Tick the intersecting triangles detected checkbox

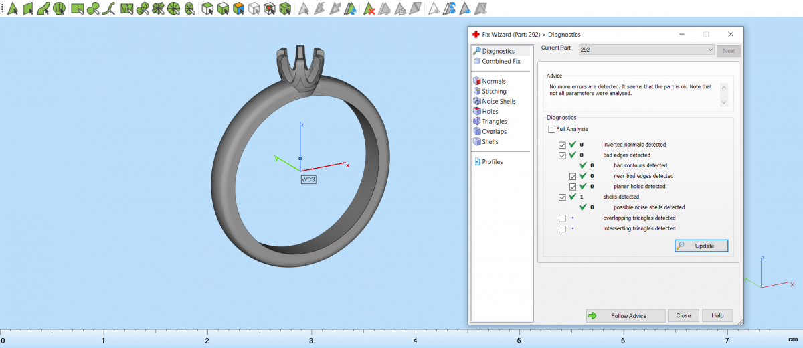pyautogui.click(x=562, y=229)
